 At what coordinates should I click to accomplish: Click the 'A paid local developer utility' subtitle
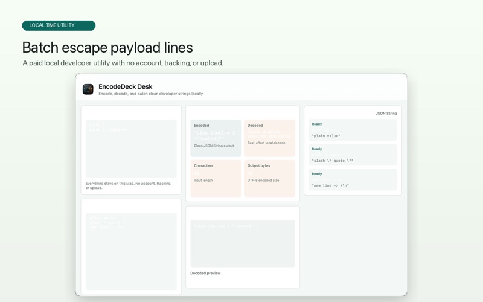coord(123,63)
